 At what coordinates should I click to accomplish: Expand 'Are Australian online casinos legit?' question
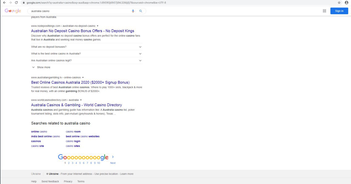click(87, 60)
